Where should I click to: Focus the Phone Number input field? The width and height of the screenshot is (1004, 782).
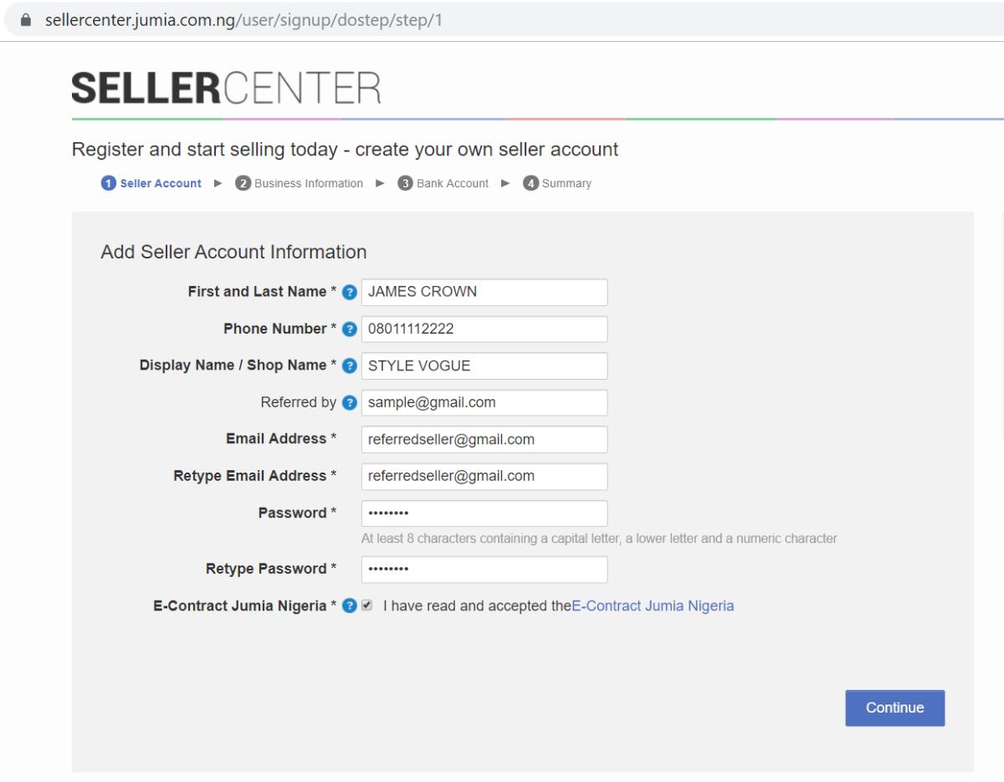coord(484,329)
